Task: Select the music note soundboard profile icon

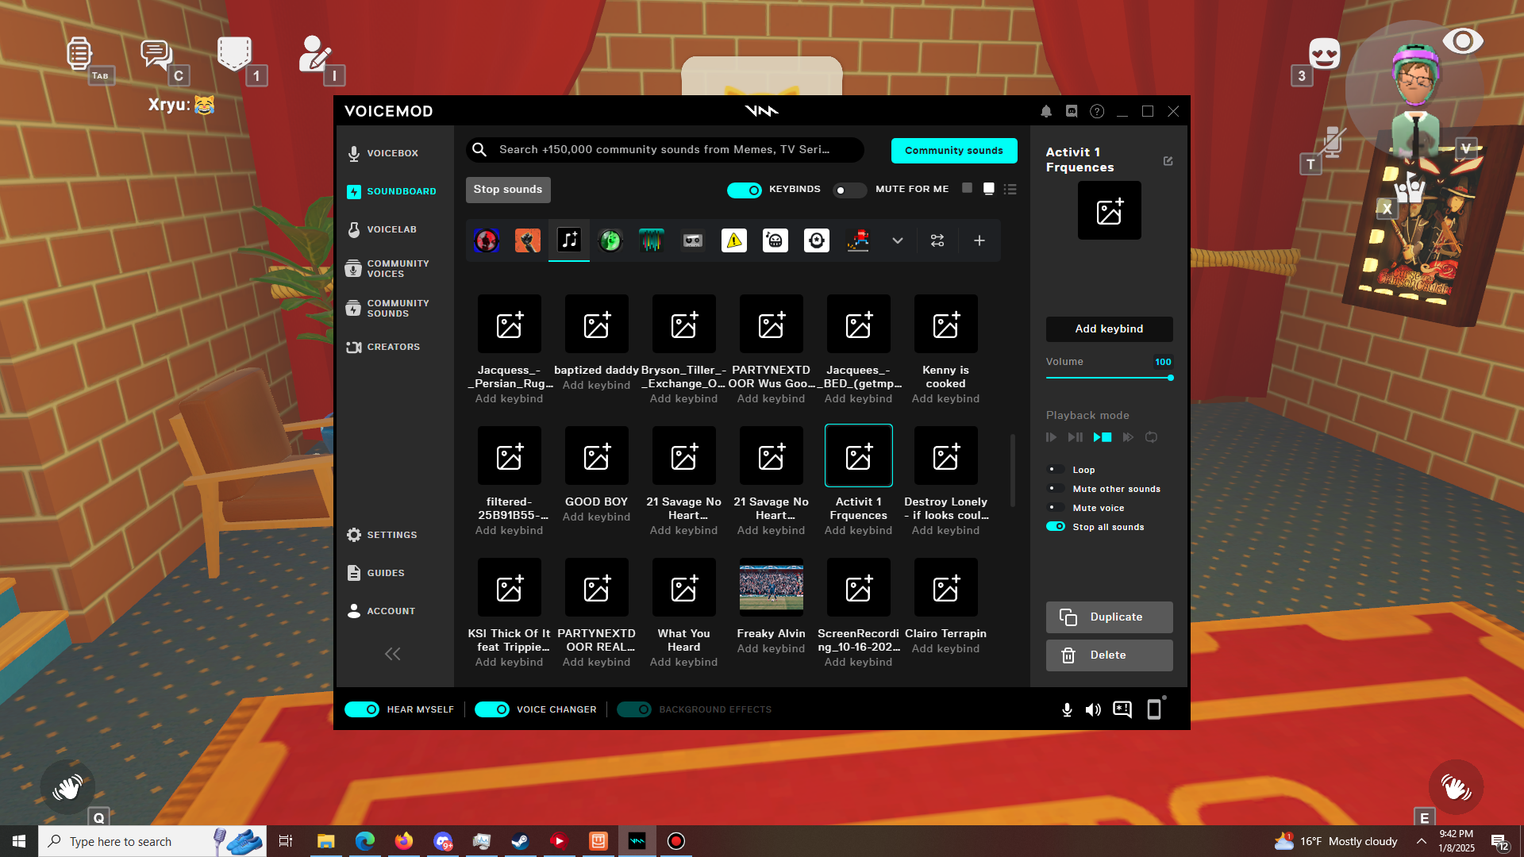Action: click(x=569, y=240)
